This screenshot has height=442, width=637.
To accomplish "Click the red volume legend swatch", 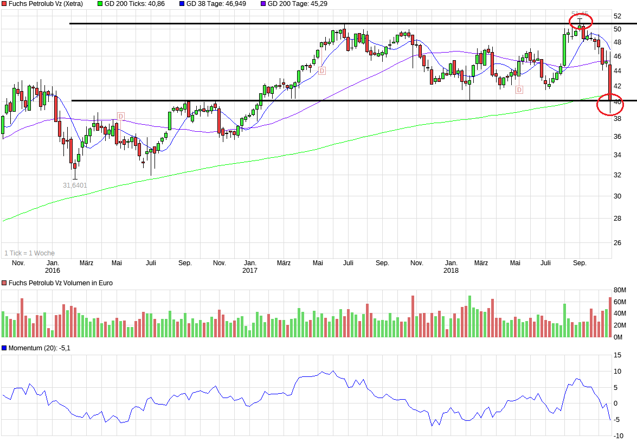I will click(4, 283).
